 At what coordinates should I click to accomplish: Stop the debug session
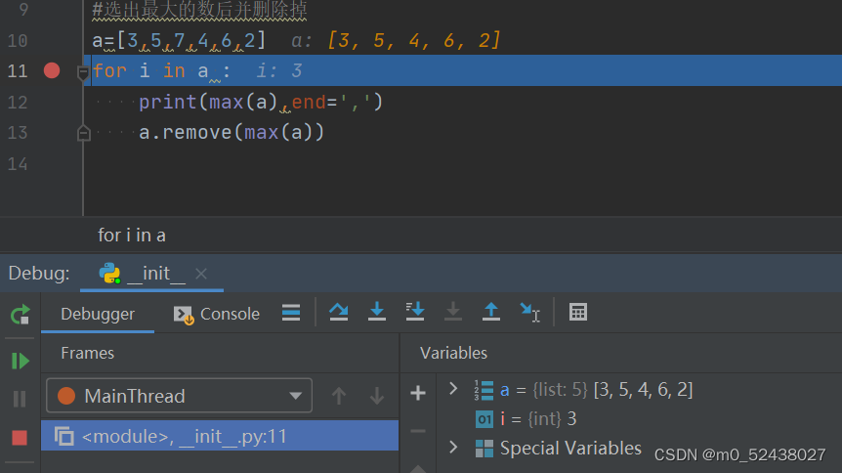coord(20,438)
